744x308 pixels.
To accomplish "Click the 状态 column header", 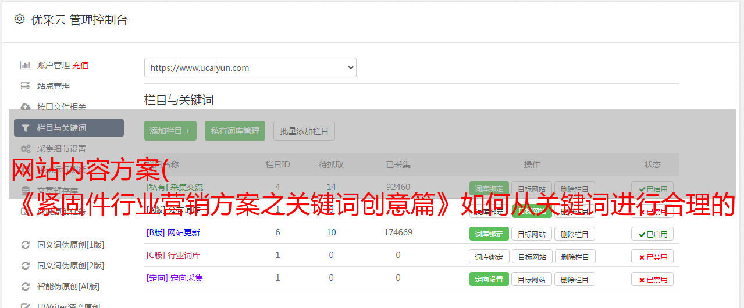I will 652,164.
